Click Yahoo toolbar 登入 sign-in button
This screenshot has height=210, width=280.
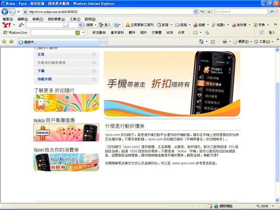point(105,25)
